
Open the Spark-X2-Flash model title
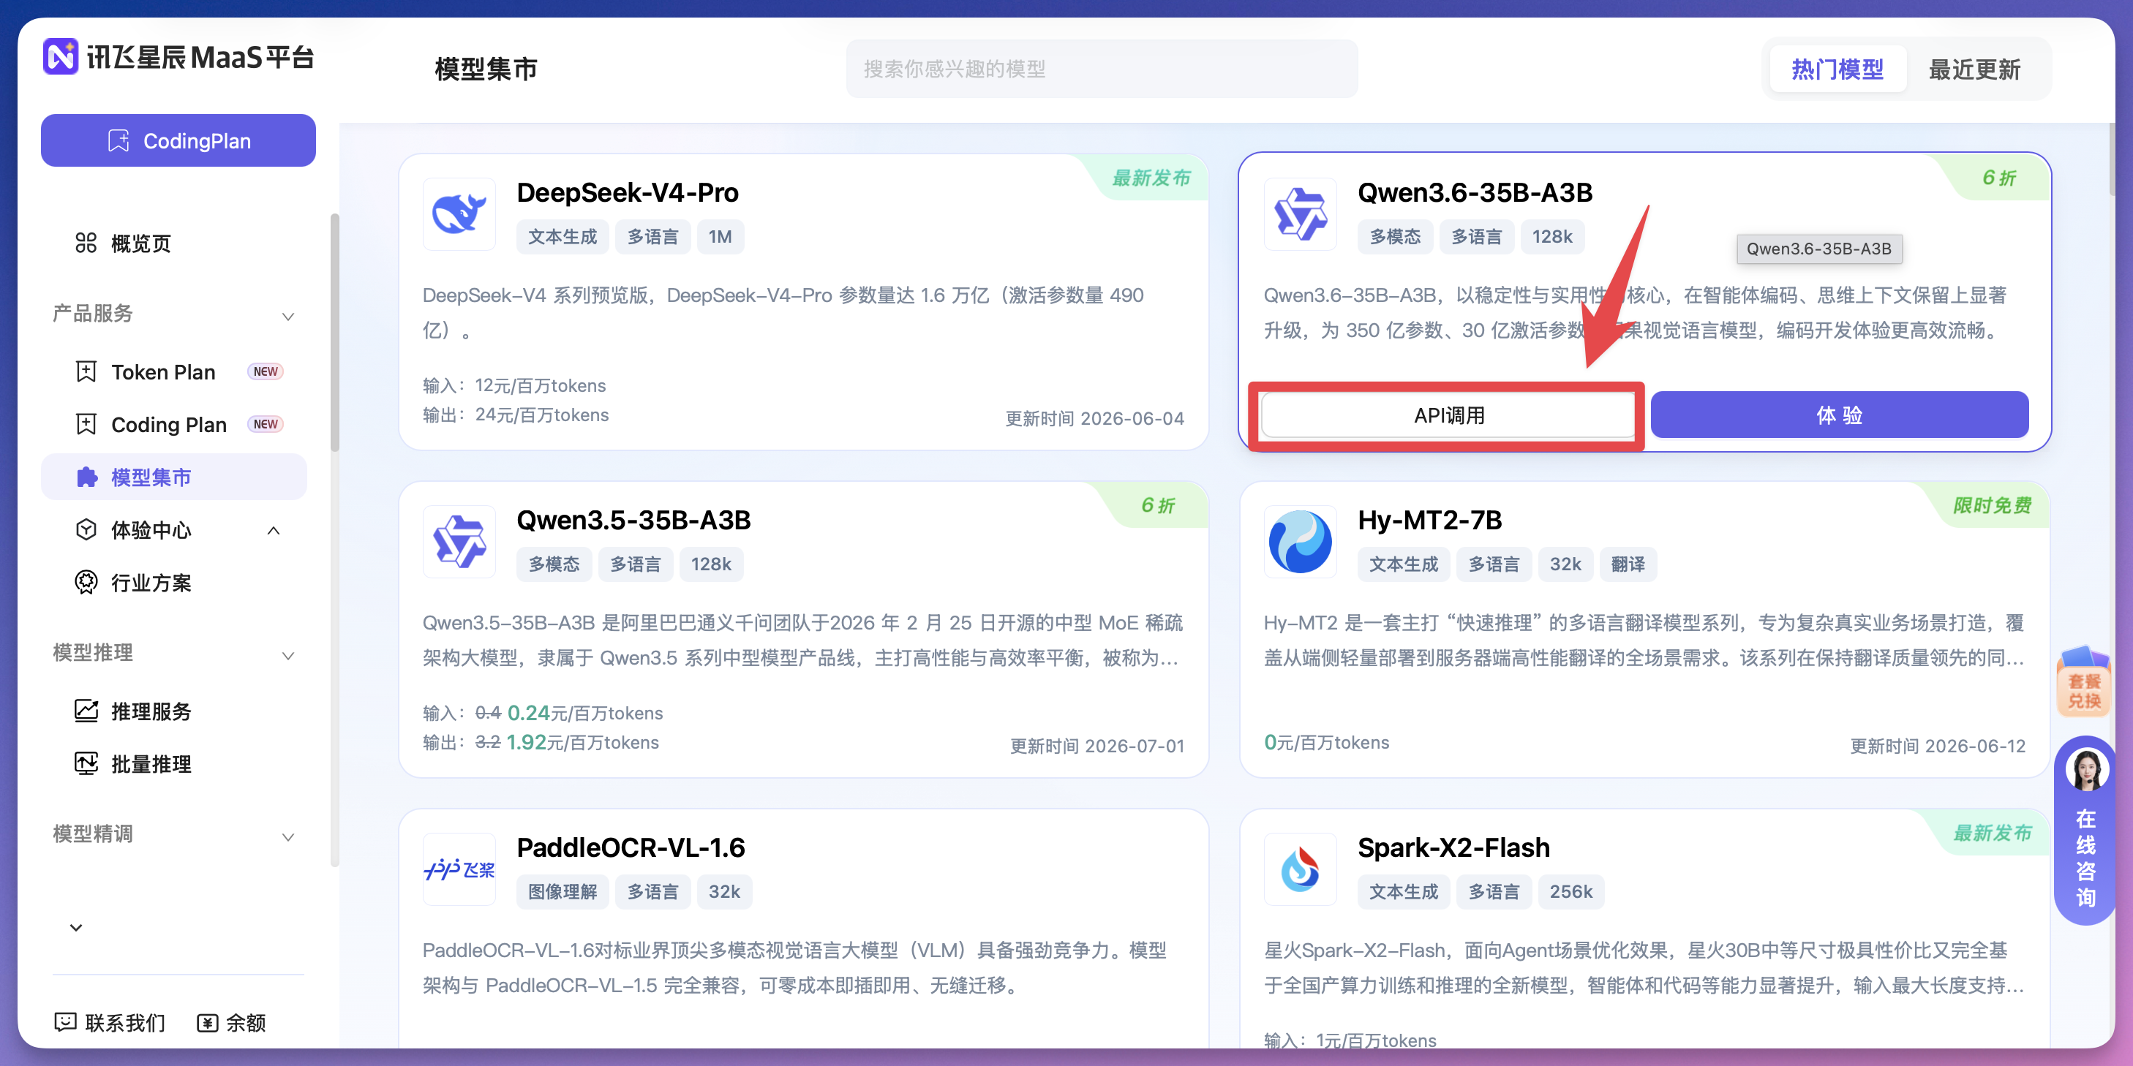[1454, 847]
